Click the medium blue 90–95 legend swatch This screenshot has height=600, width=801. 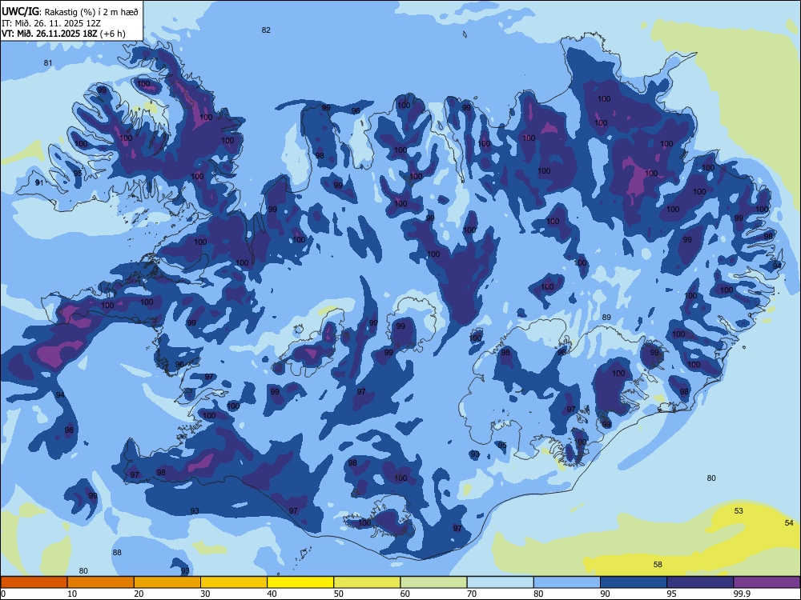click(634, 582)
